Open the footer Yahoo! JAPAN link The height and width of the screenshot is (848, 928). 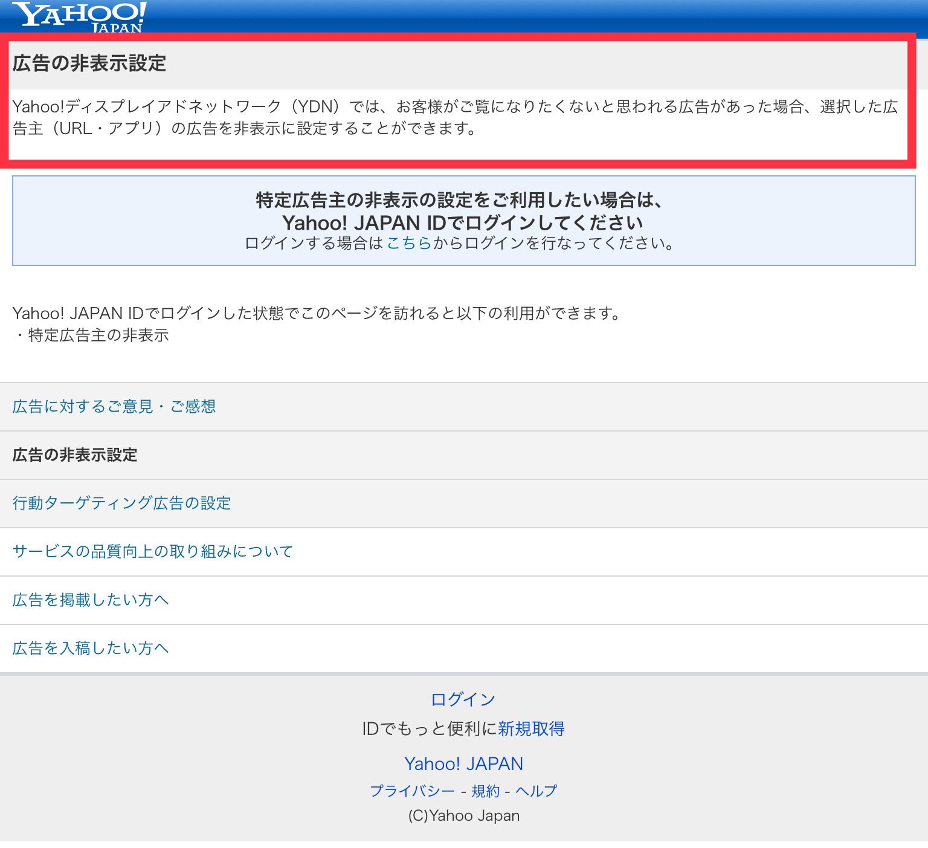pos(463,763)
